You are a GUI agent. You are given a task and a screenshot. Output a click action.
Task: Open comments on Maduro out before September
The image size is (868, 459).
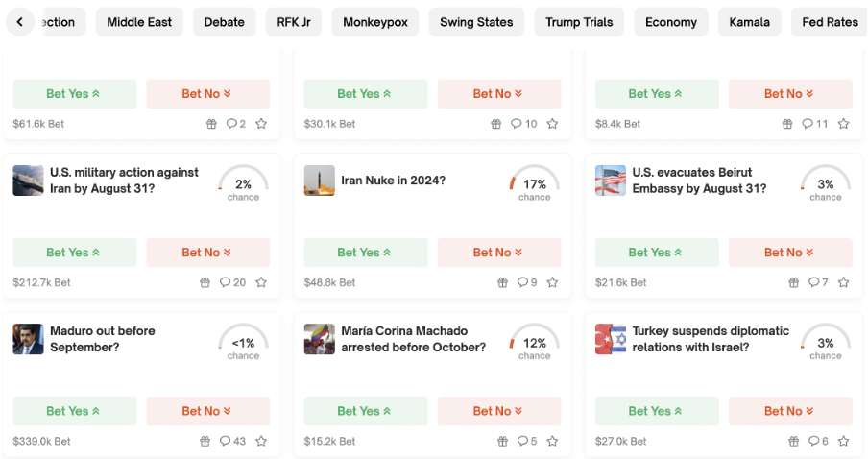(x=232, y=442)
